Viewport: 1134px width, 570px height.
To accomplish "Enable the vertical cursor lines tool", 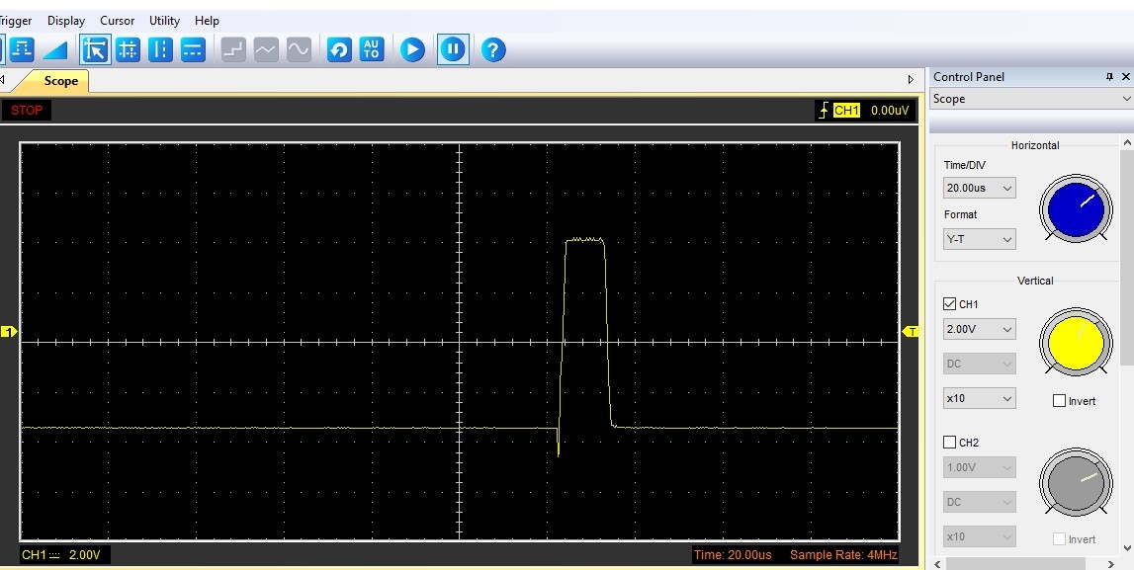I will [x=160, y=49].
